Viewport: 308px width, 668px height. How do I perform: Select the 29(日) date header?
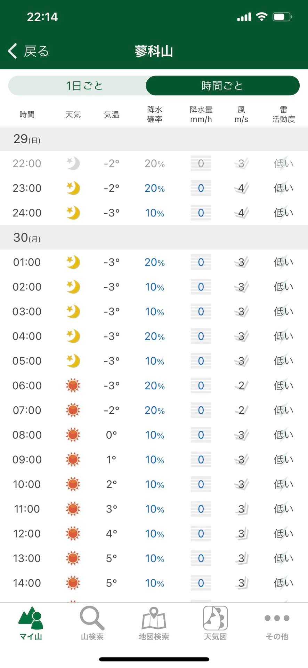click(x=27, y=139)
